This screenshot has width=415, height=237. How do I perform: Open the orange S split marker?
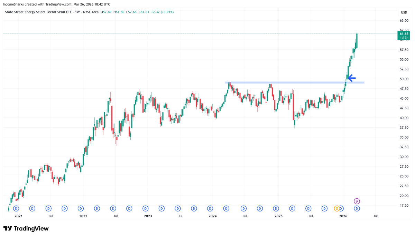(x=336, y=208)
